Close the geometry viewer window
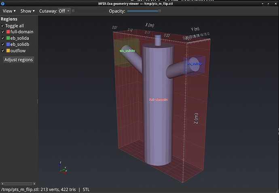The image size is (279, 193). click(x=275, y=4)
